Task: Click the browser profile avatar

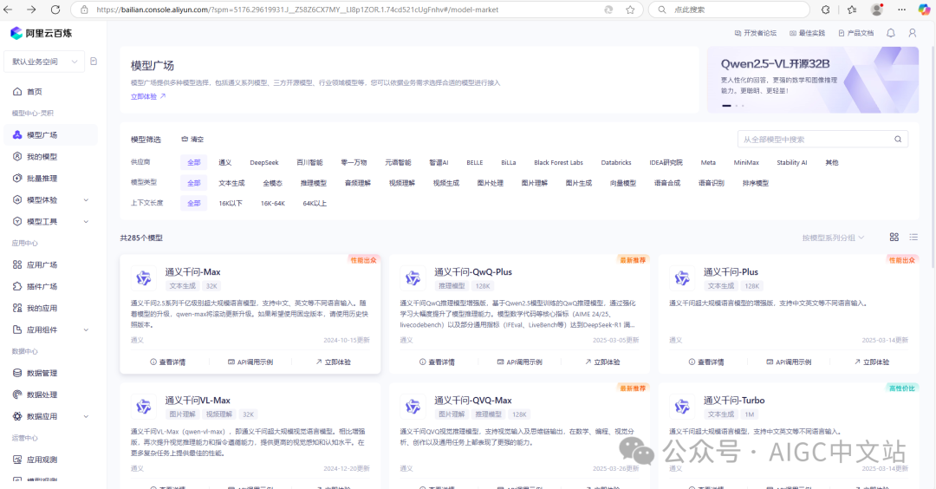Action: click(x=877, y=10)
